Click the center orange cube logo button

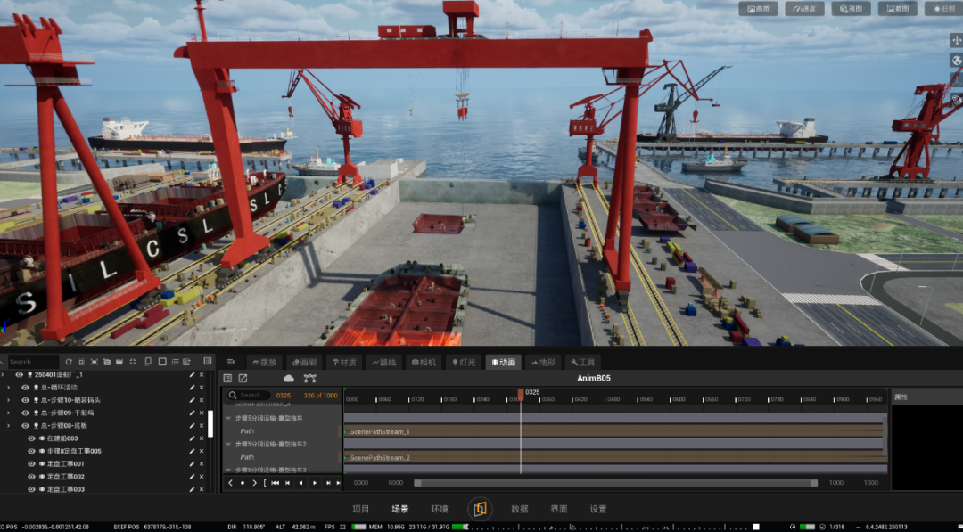pyautogui.click(x=480, y=509)
